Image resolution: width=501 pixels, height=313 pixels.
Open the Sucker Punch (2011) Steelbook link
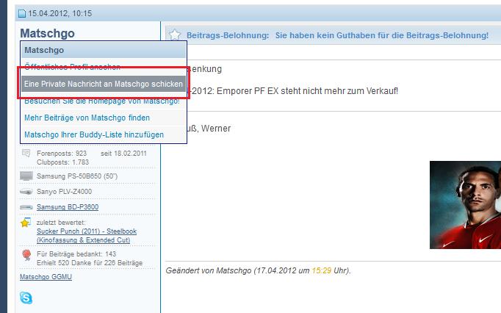coord(86,231)
